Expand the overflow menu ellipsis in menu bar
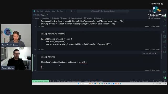The width and height of the screenshot is (168, 94). tap(66, 11)
